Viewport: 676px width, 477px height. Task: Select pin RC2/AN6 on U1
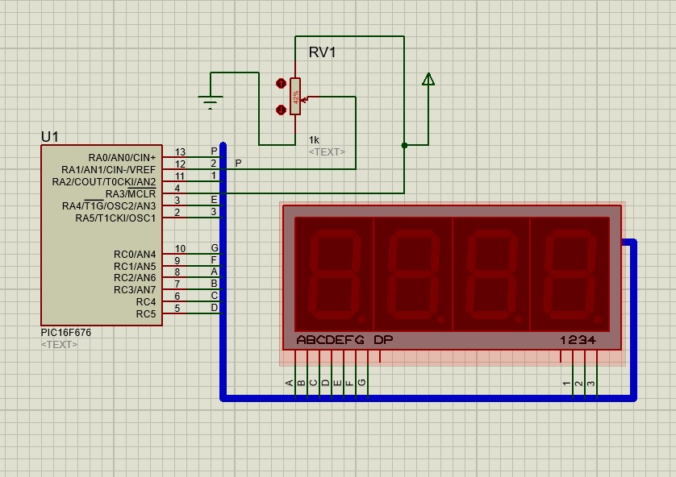[135, 278]
